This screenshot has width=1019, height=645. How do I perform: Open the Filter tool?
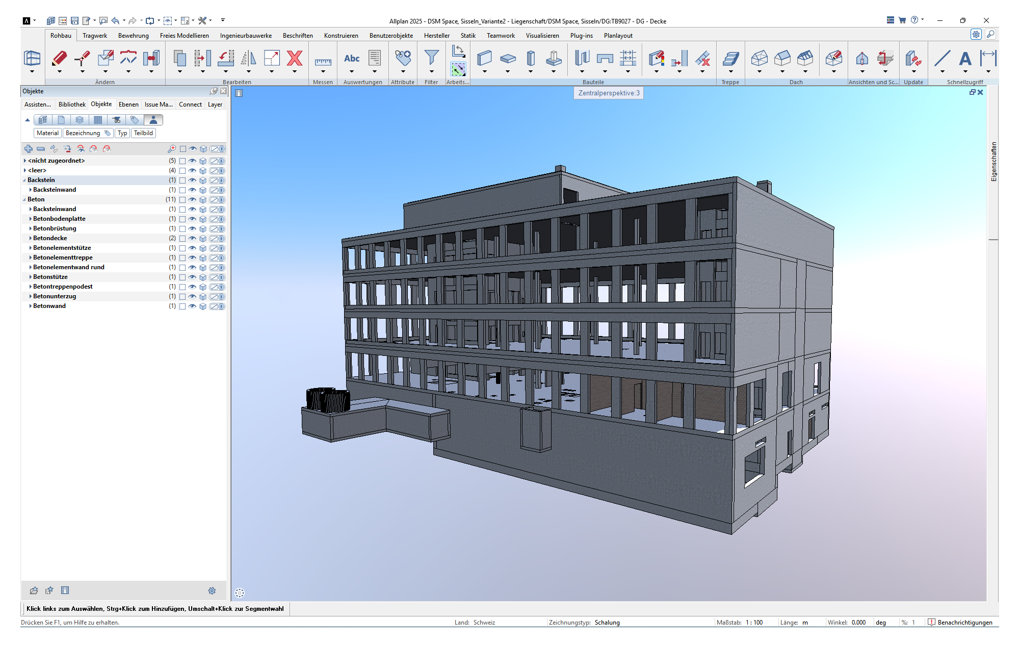(x=431, y=57)
